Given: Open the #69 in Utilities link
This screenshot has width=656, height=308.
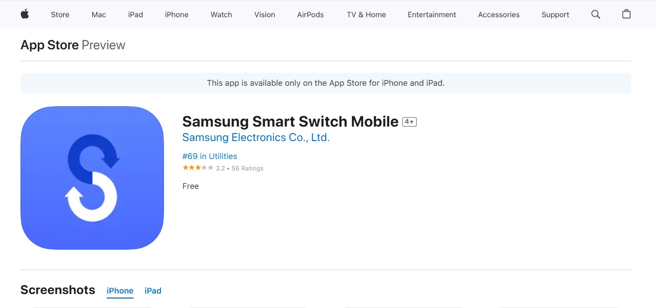Looking at the screenshot, I should click(x=210, y=156).
